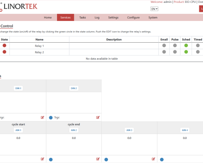Click the edit icon under DIN 2
The image size is (203, 164).
(x=98, y=117)
